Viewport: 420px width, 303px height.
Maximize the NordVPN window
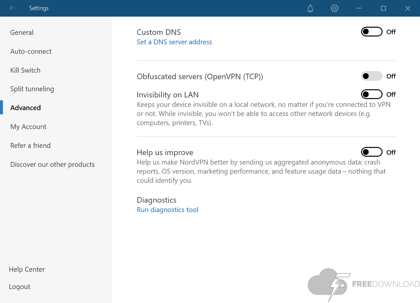[x=383, y=8]
